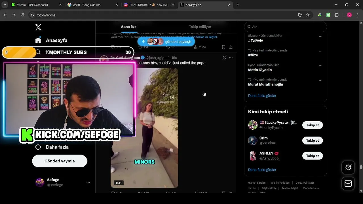Viewport: 363px width, 204px height.
Task: Open Reklam bilgisi footer link
Action: tap(290, 188)
